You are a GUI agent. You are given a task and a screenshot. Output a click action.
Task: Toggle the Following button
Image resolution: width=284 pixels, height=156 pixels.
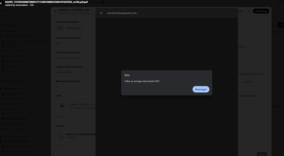tap(261, 11)
